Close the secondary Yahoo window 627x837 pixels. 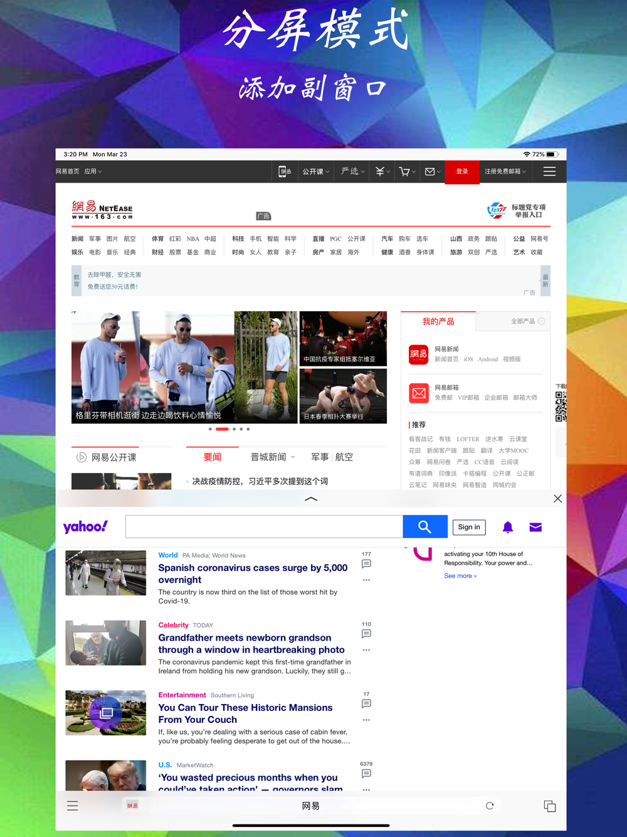pos(557,498)
